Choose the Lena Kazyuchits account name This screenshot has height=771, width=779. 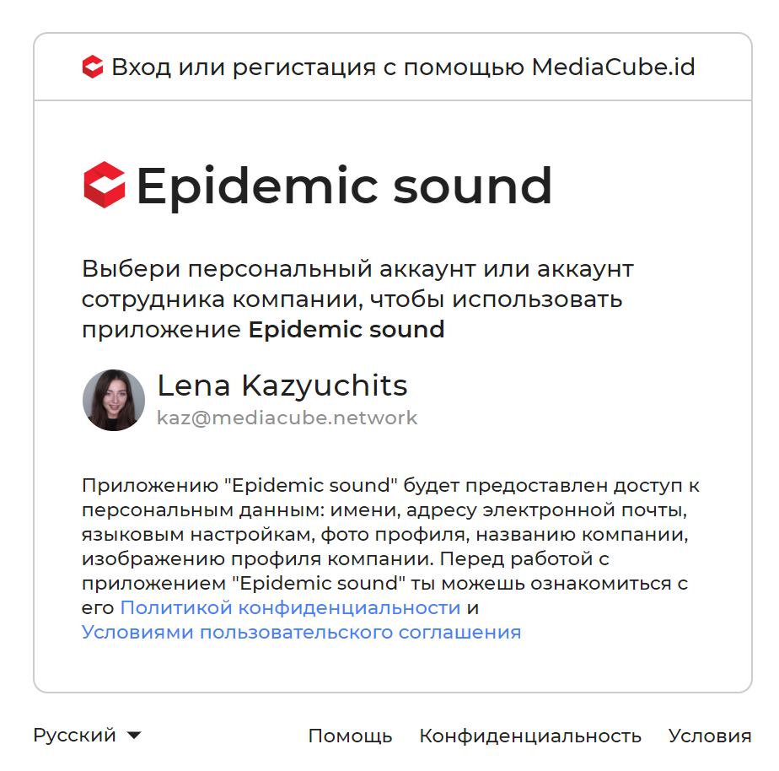pyautogui.click(x=282, y=385)
